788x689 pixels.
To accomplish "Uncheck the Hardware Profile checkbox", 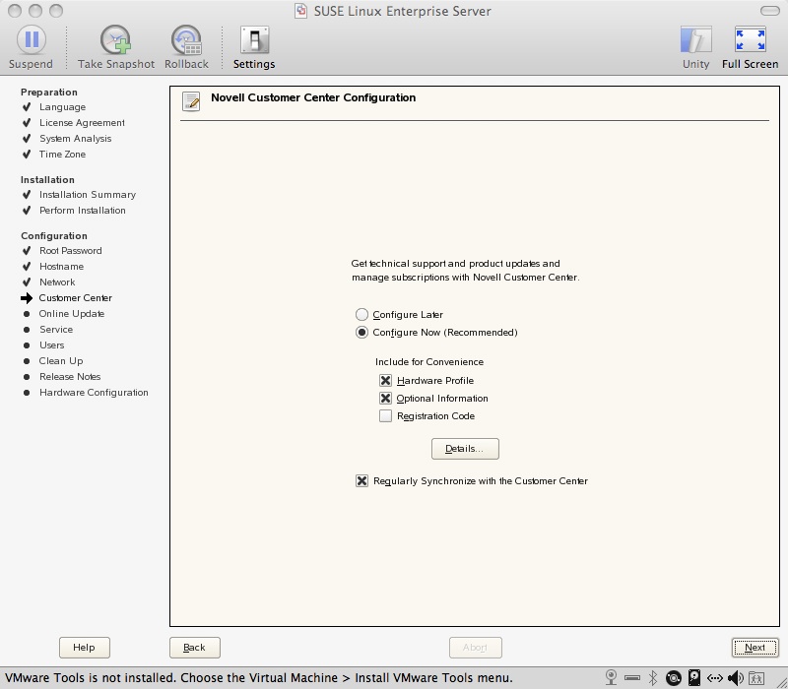I will click(385, 381).
